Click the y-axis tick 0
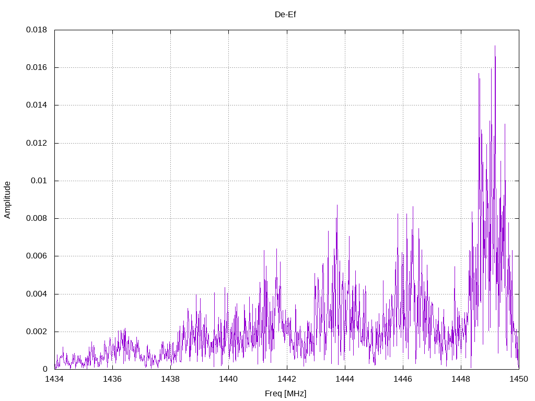Viewport: 535px width, 401px height. tap(45, 369)
